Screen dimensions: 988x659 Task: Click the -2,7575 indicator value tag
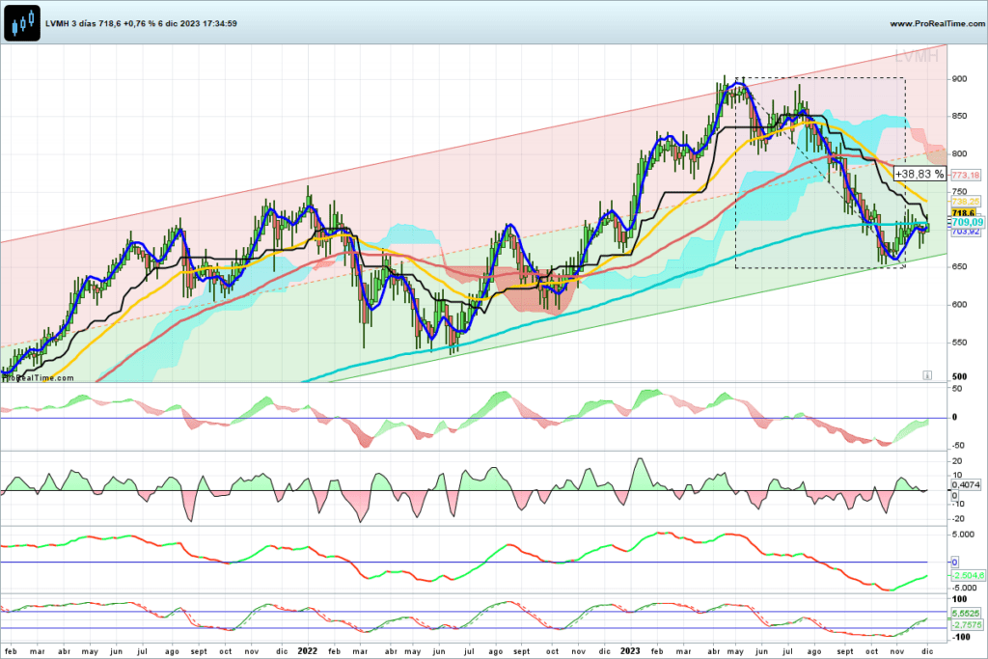coord(967,625)
